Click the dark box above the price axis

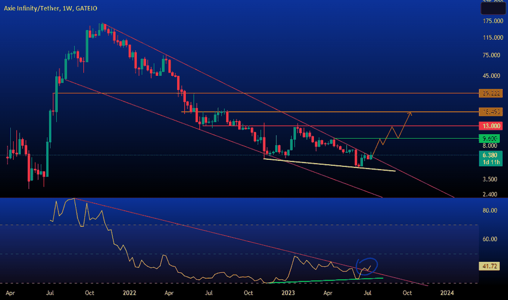click(493, 9)
